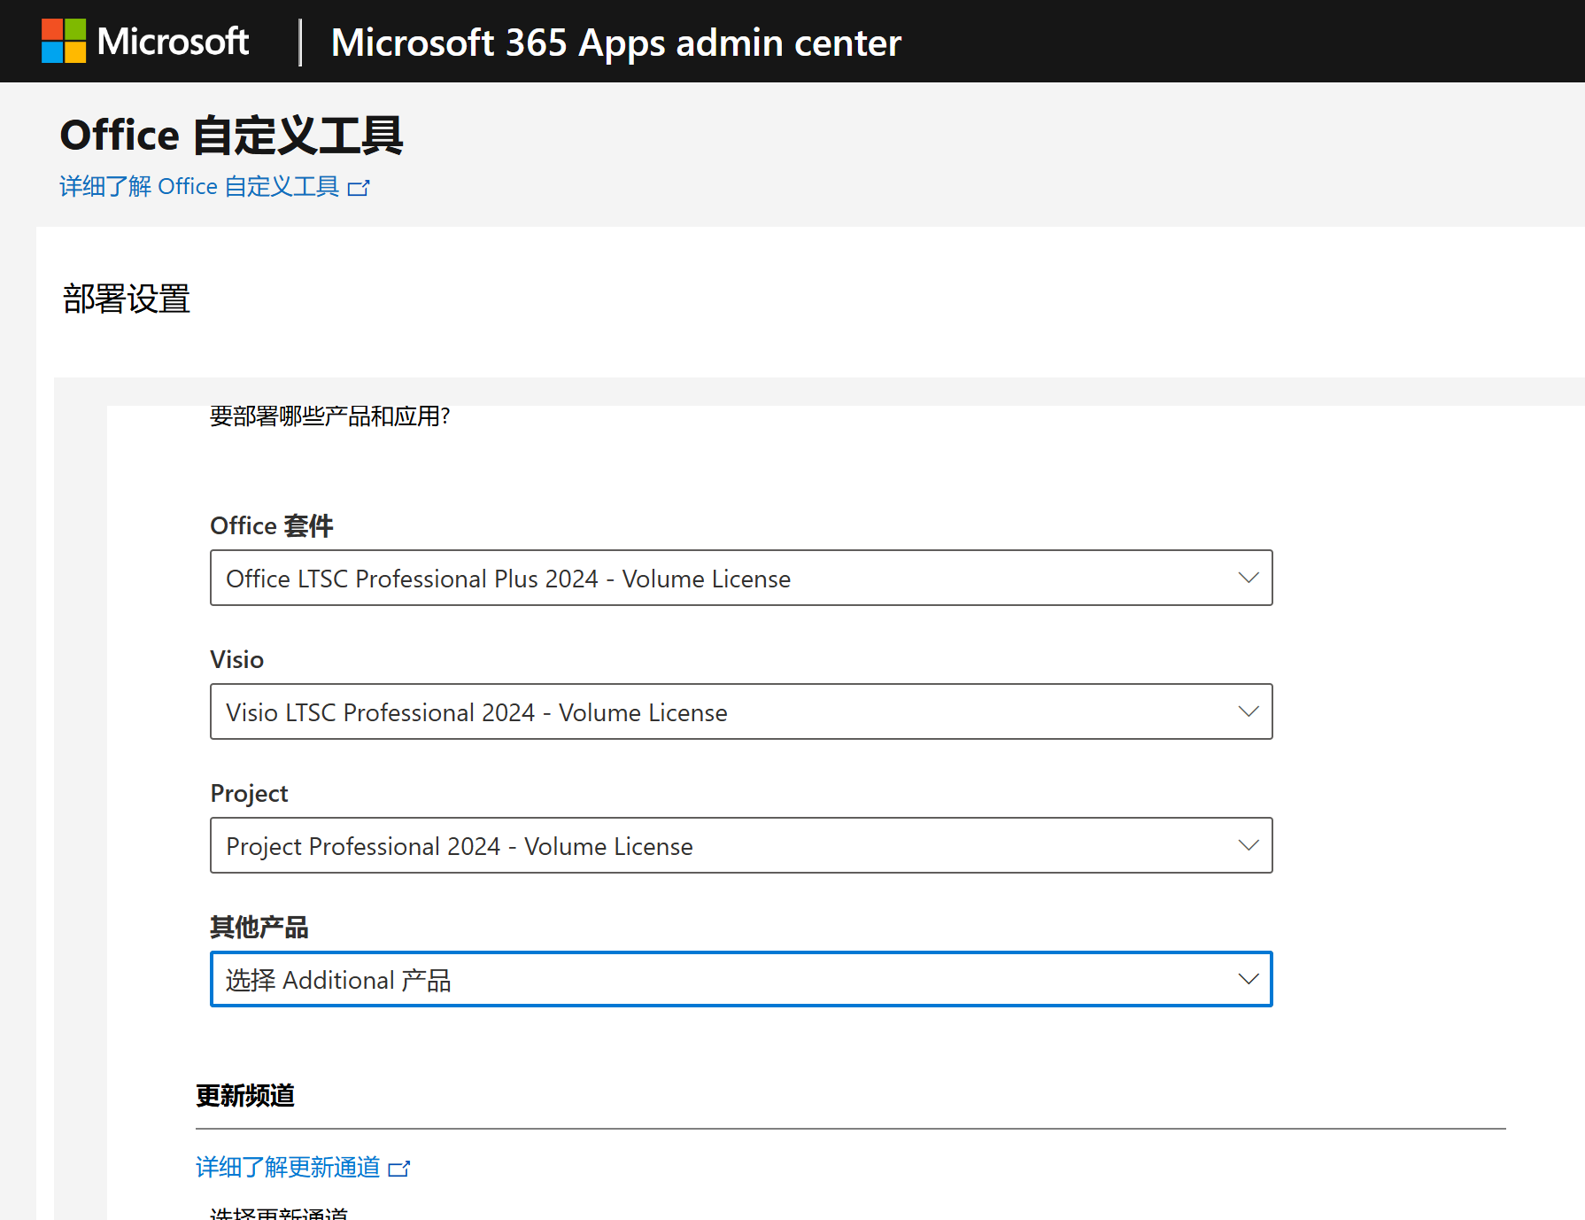The height and width of the screenshot is (1220, 1585).
Task: Click external-link icon beside 详细了解更新通道
Action: click(x=399, y=1169)
